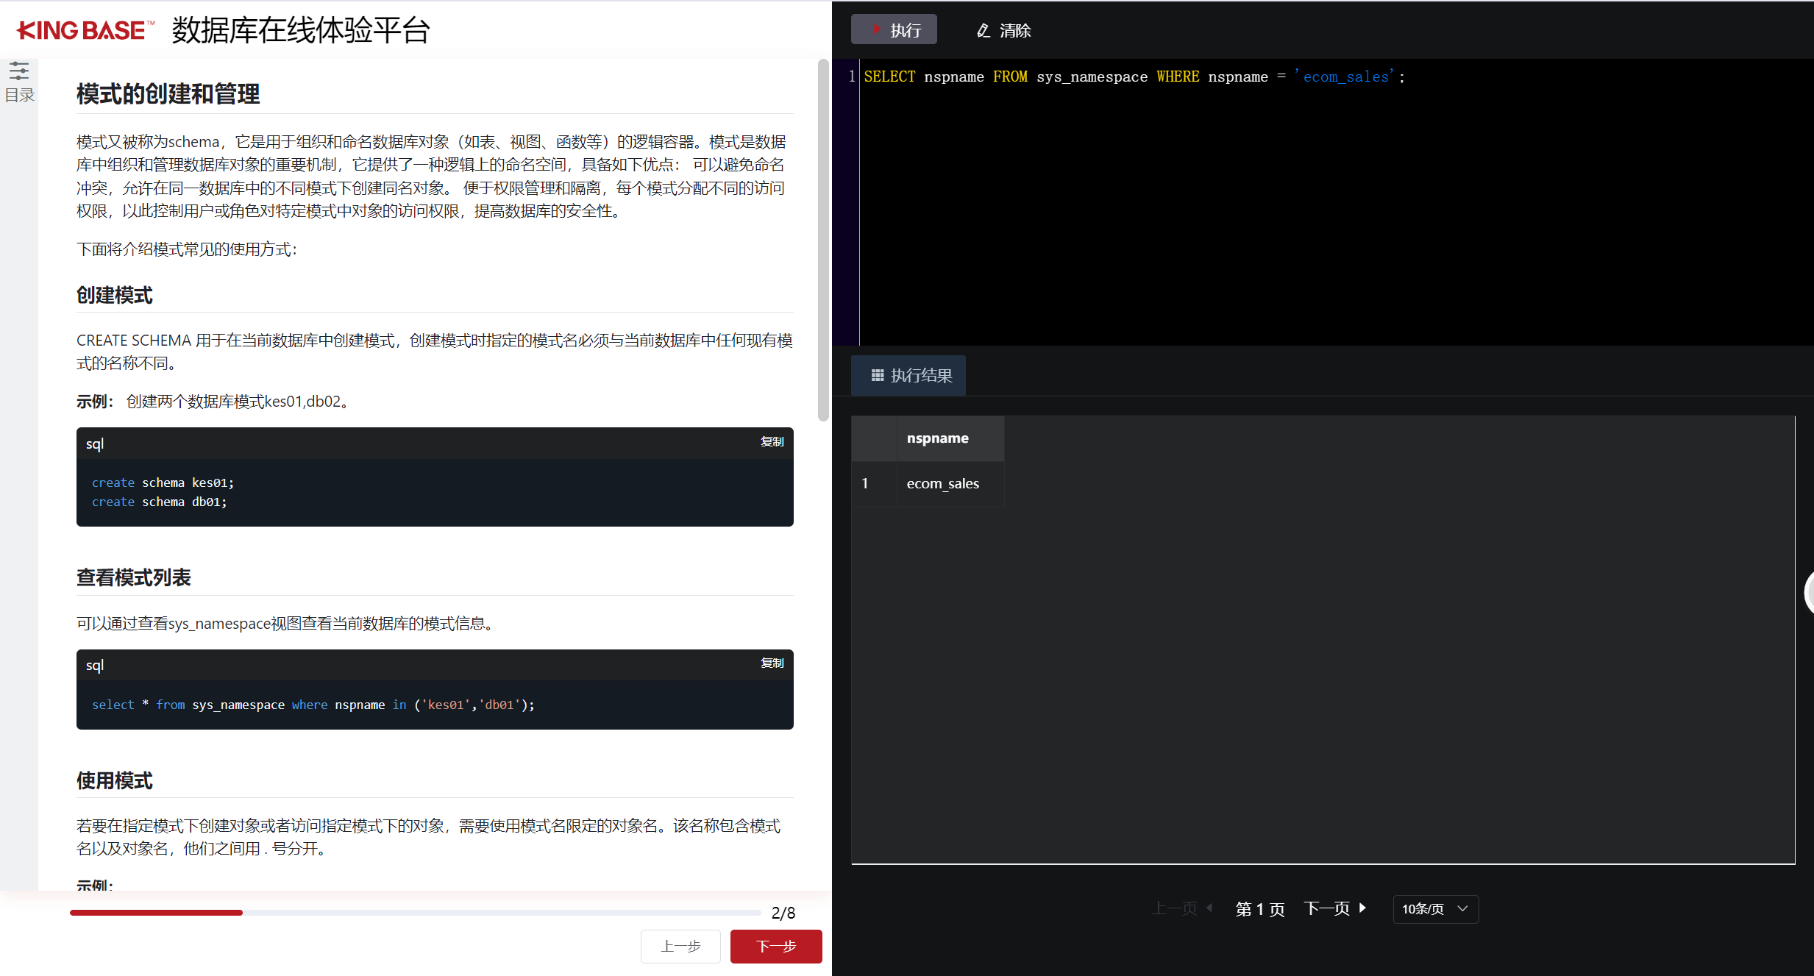Screen dimensions: 1814x976
Task: Click the 第 1 页 page indicator
Action: pyautogui.click(x=1260, y=909)
